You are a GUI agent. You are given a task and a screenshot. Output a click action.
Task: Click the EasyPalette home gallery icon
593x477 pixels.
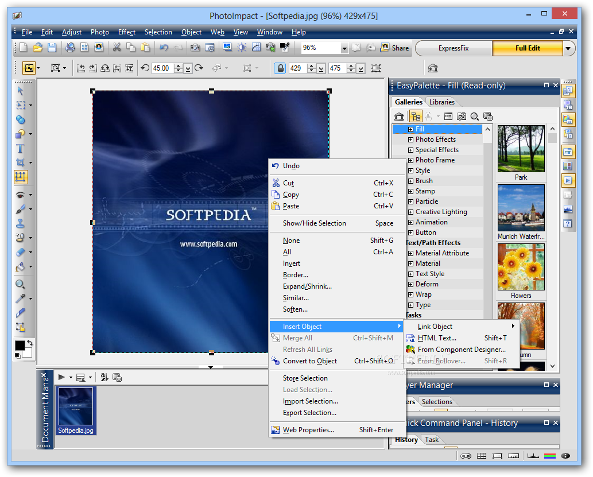click(x=399, y=117)
